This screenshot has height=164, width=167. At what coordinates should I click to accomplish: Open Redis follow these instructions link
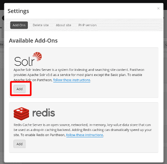pos(85,135)
